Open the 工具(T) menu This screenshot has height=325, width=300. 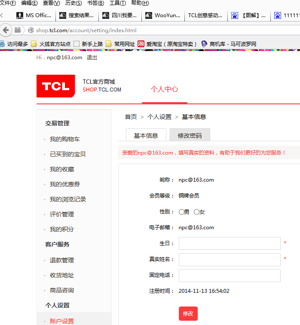[118, 3]
